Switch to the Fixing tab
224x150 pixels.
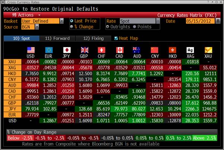pyautogui.click(x=91, y=38)
